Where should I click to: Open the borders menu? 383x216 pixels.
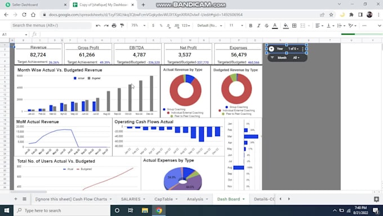295,26
